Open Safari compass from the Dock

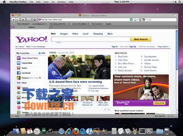pos(61,131)
